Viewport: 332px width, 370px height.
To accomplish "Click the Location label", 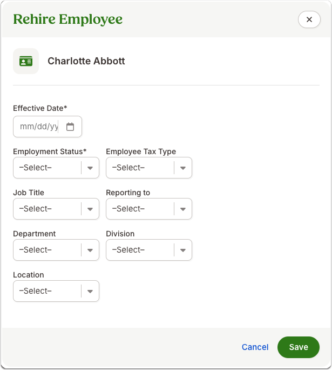I will 29,275.
